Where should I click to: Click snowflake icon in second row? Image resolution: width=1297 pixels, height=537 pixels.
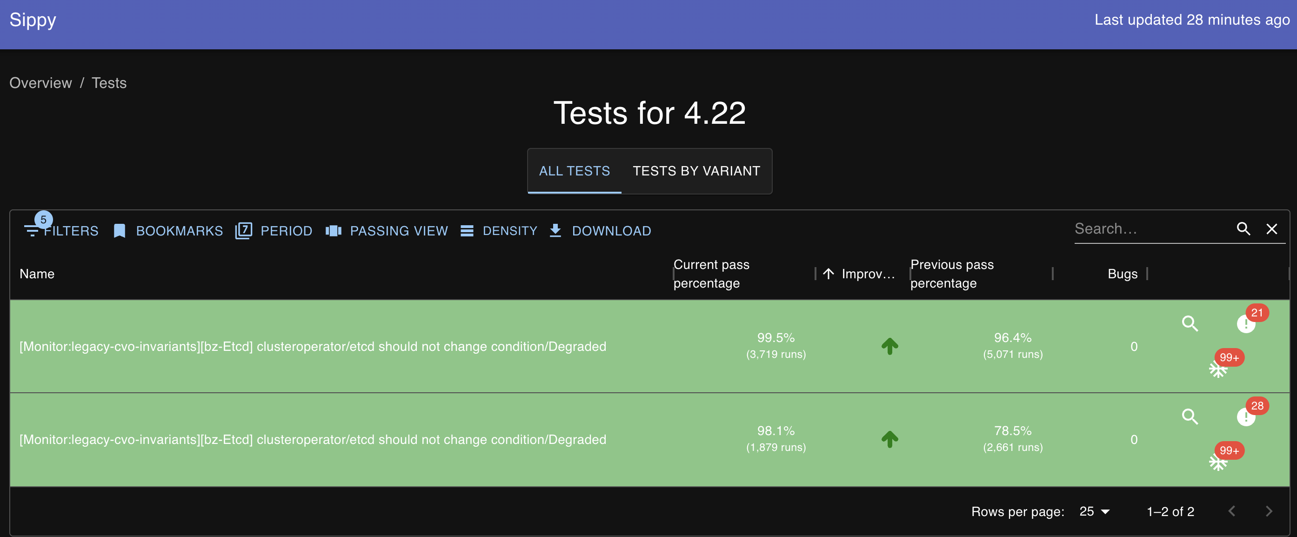click(1217, 463)
